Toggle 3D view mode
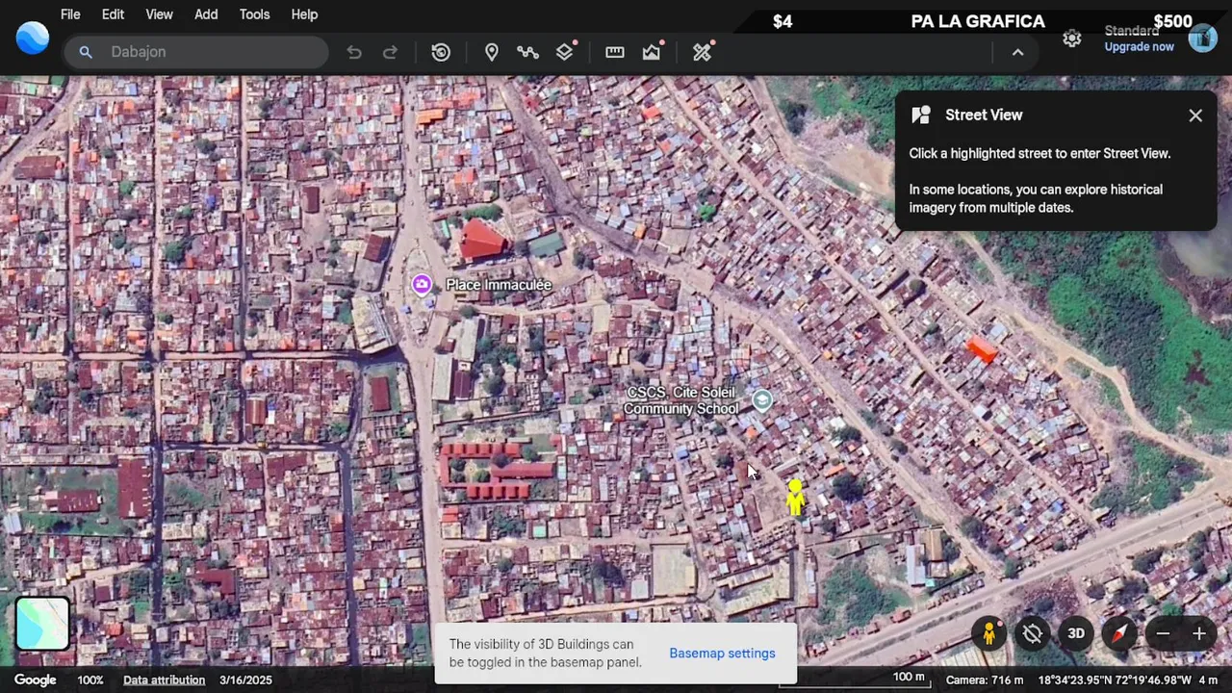The width and height of the screenshot is (1232, 693). coord(1076,633)
